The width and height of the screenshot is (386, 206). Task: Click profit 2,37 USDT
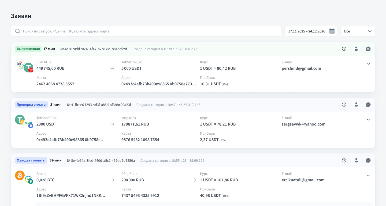click(209, 140)
